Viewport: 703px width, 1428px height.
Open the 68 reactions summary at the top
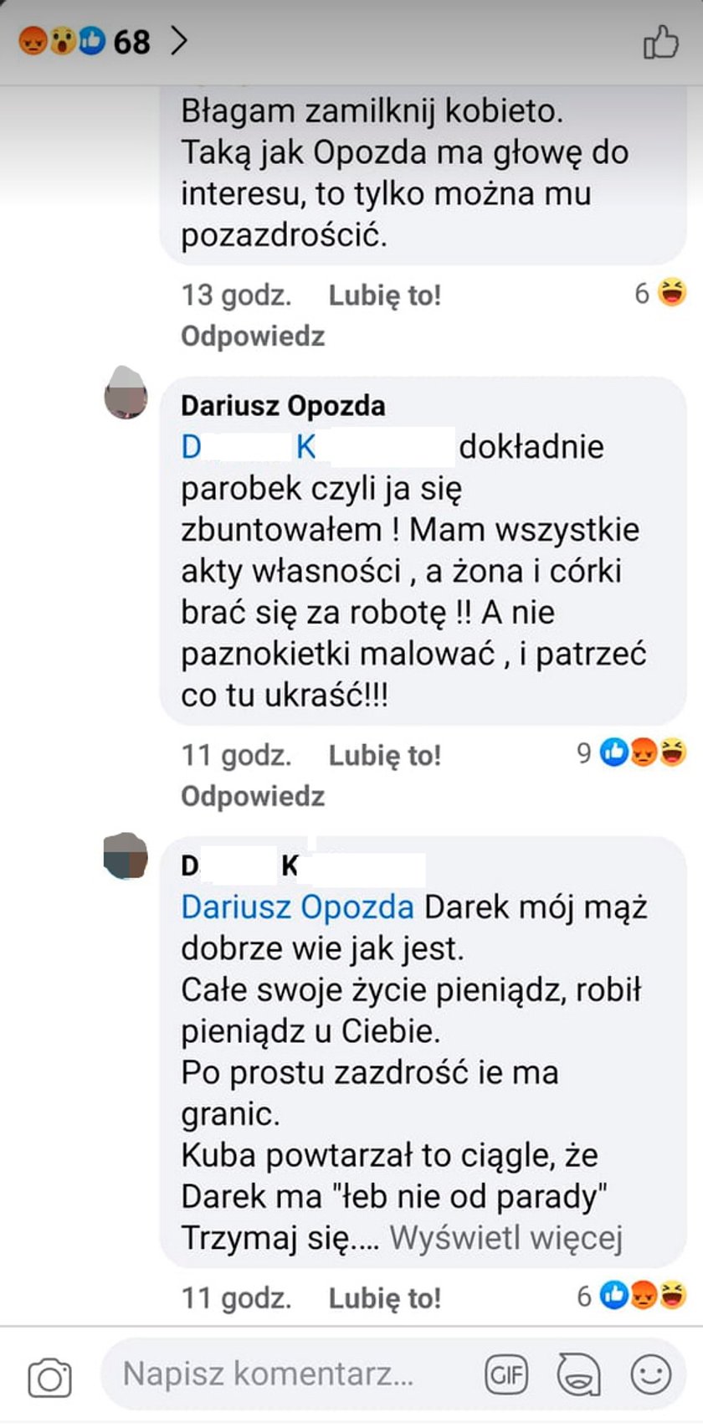coord(85,41)
